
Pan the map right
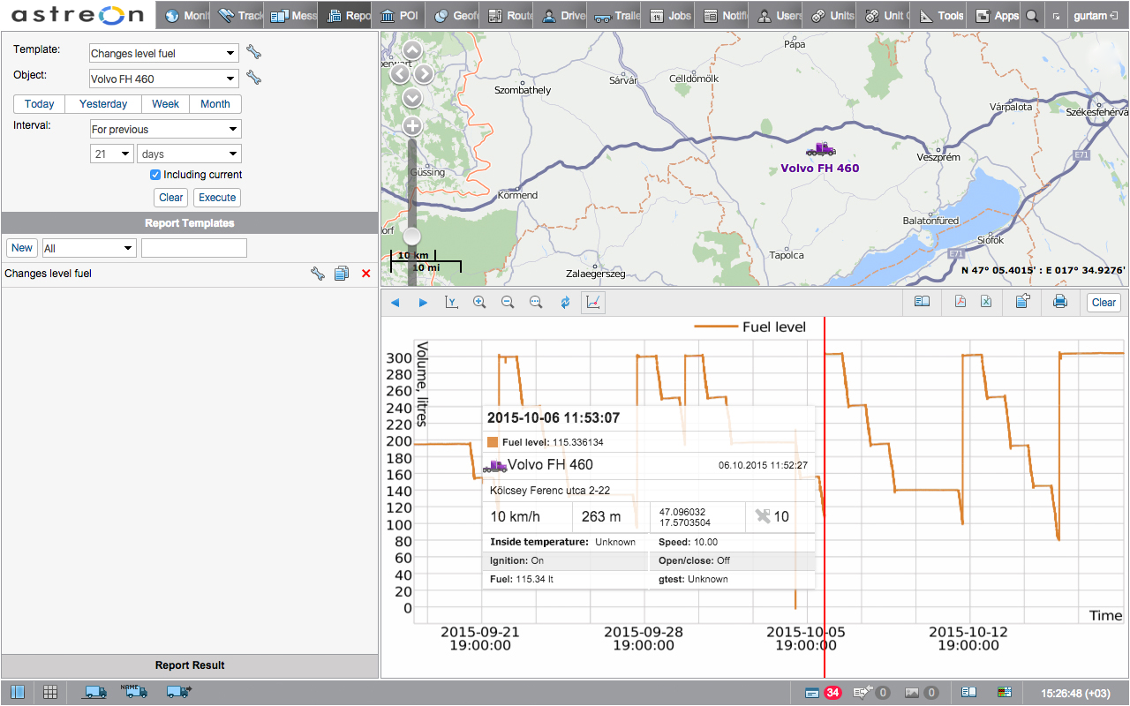(425, 74)
